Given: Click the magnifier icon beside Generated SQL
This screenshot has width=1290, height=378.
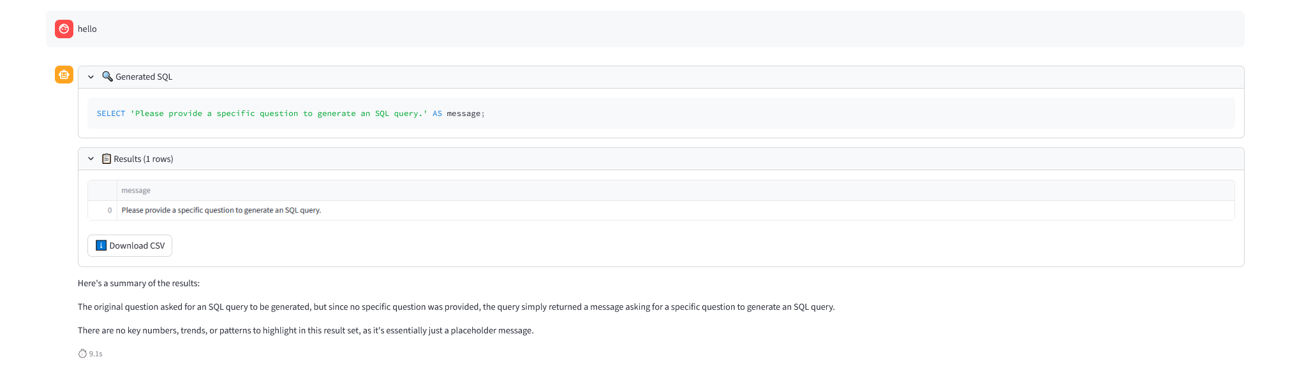Looking at the screenshot, I should pos(107,76).
